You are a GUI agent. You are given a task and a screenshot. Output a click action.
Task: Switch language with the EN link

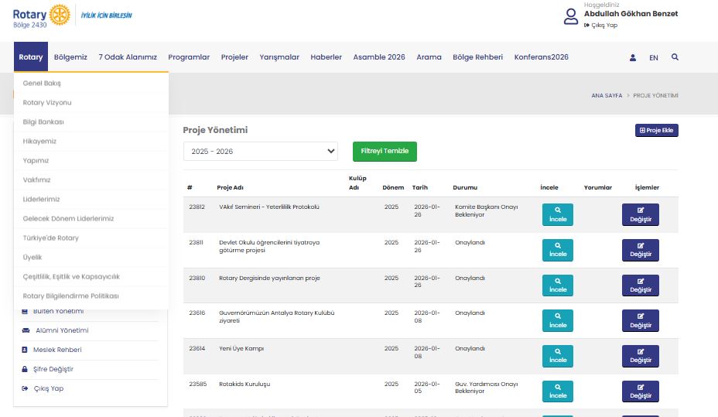(x=654, y=57)
